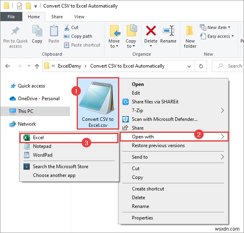Viewport: 244px width, 233px height.
Task: Open the Easy access dropdown arrow
Action: tap(232, 36)
